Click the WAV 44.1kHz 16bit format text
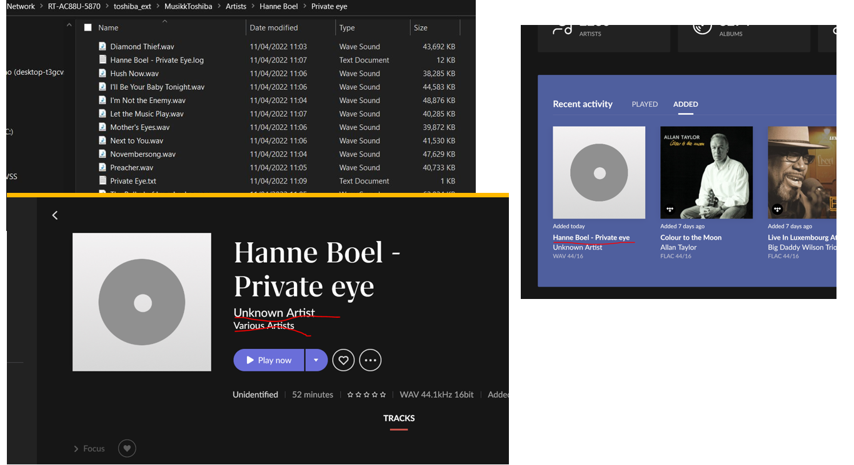The image size is (854, 465). (437, 394)
